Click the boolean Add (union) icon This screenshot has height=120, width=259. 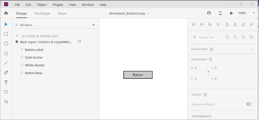click(x=228, y=37)
